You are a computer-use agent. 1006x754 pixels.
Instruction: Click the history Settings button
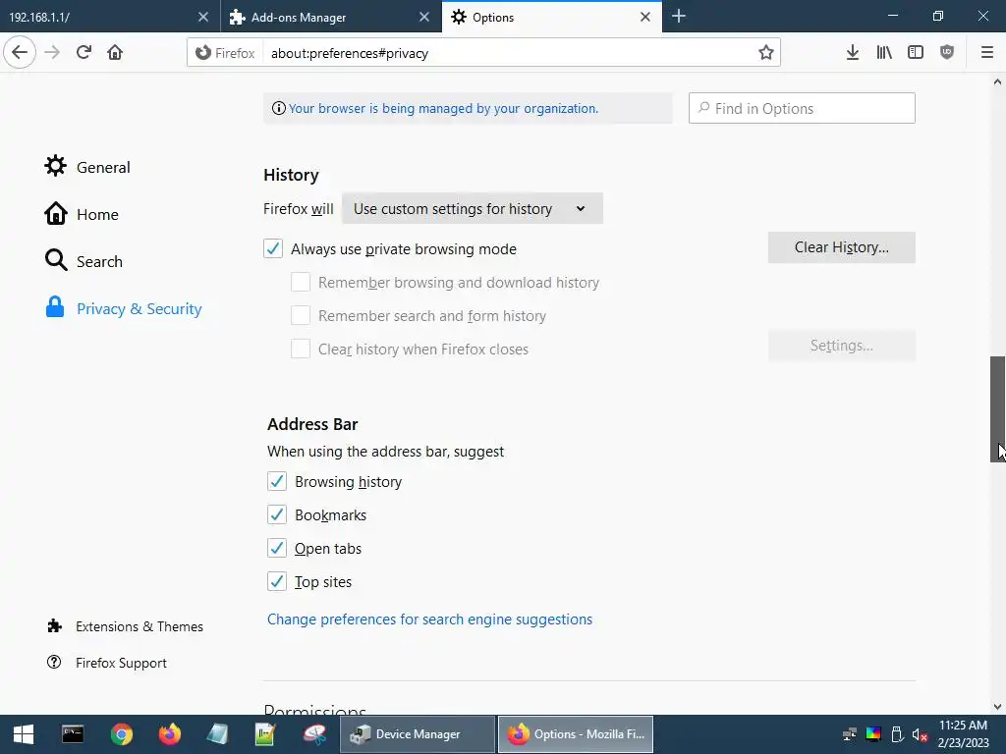pyautogui.click(x=841, y=346)
